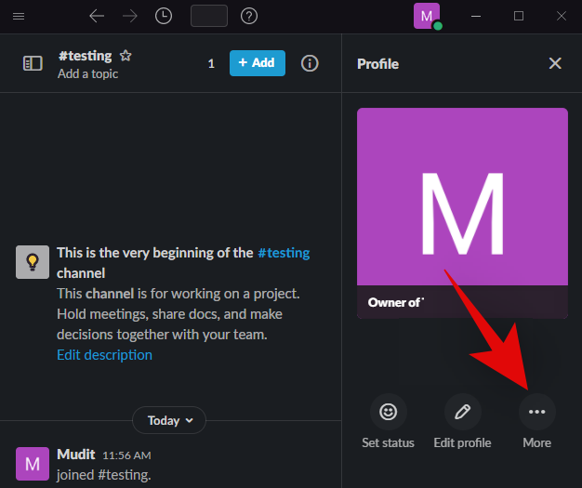Open the #testing channel link in intro
582x488 pixels.
coord(284,252)
